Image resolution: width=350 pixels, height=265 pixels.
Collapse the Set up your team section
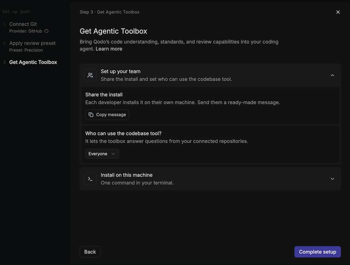coord(332,75)
